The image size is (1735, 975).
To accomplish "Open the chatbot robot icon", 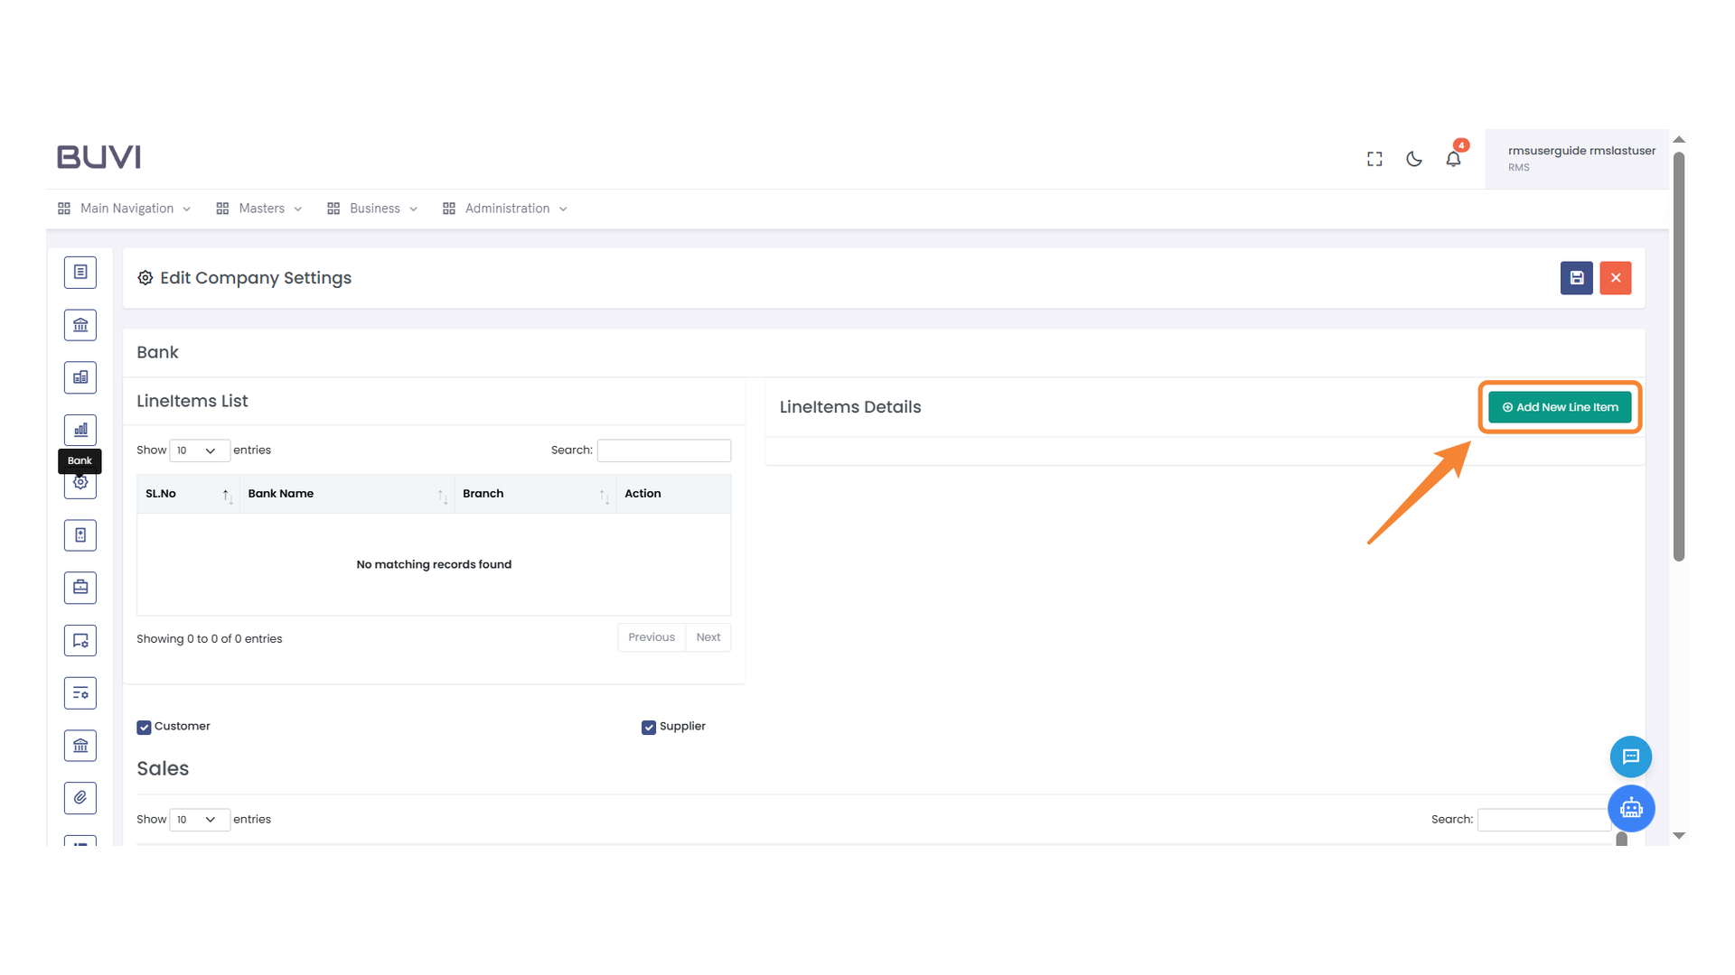I will (x=1631, y=808).
